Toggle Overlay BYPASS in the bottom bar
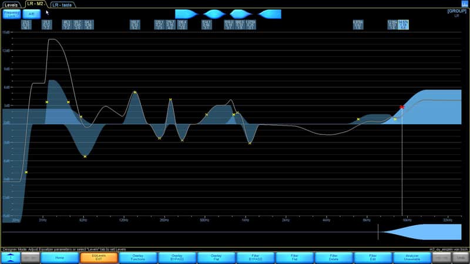Image resolution: width=470 pixels, height=264 pixels. [x=177, y=258]
